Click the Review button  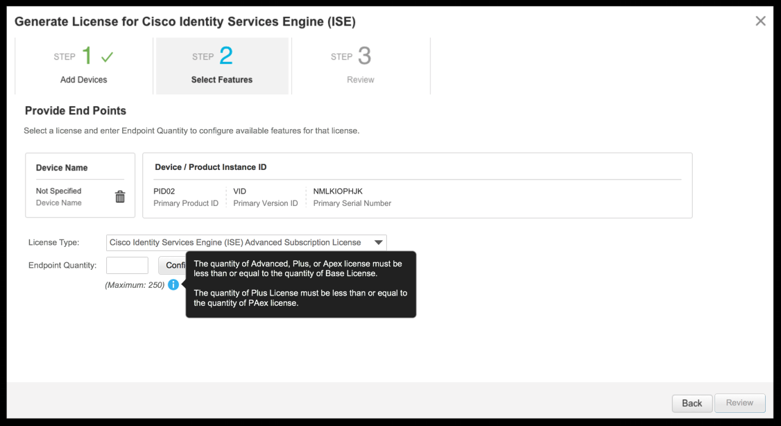[739, 403]
